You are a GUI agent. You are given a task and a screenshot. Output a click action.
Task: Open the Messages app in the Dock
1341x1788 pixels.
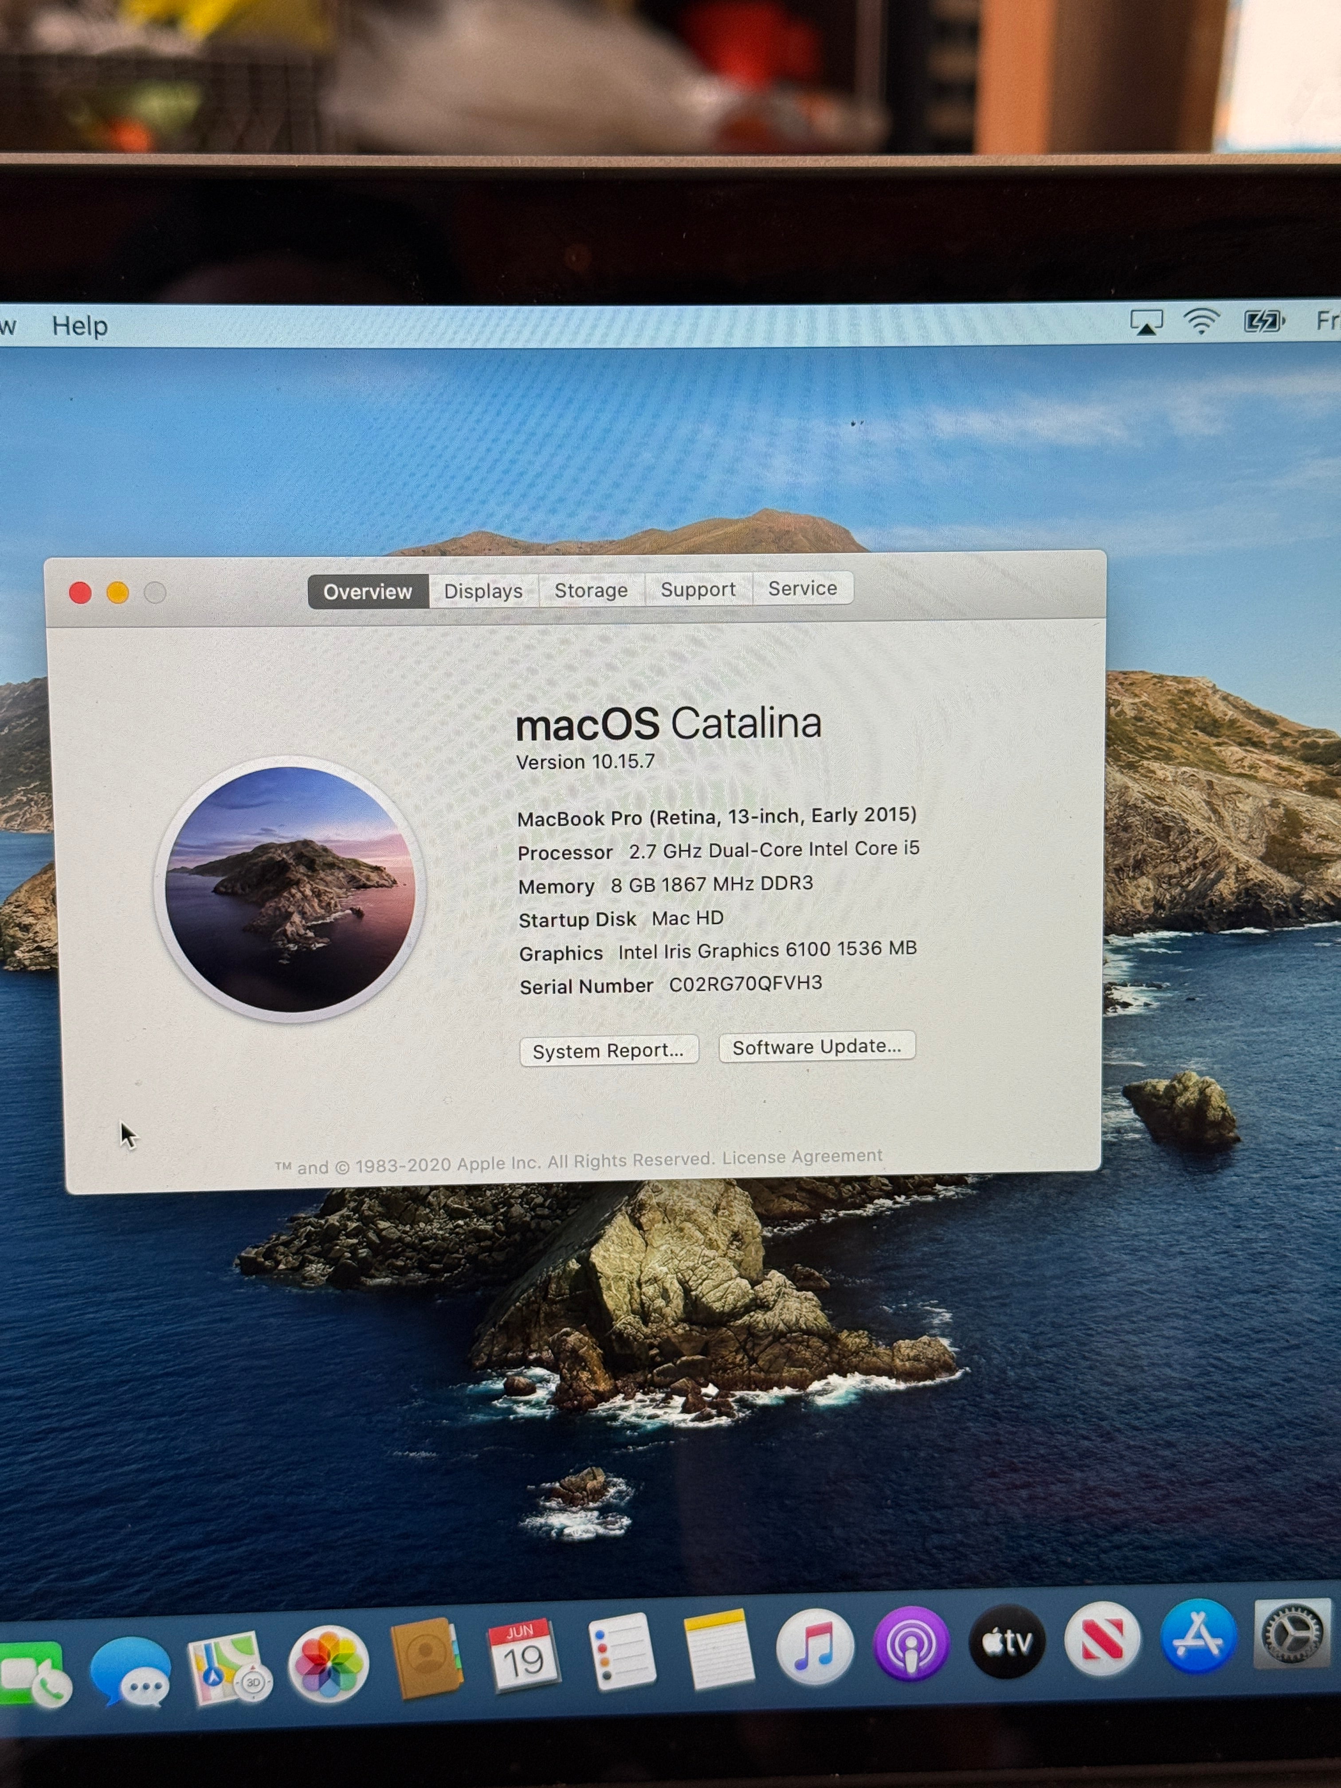(x=131, y=1670)
